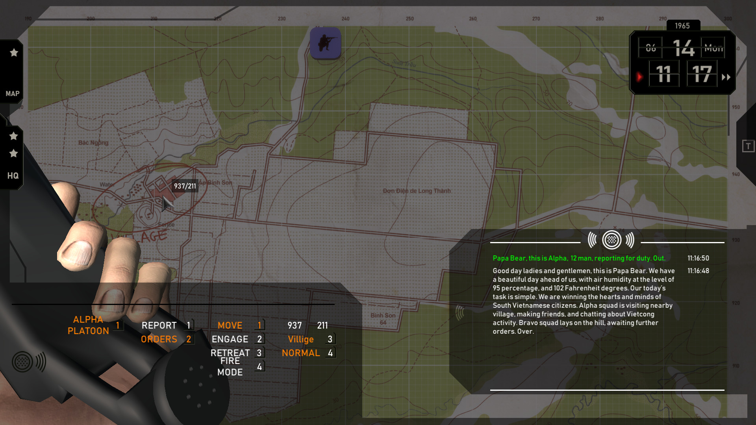Click the infantry squad unit icon
The height and width of the screenshot is (425, 756).
(325, 43)
